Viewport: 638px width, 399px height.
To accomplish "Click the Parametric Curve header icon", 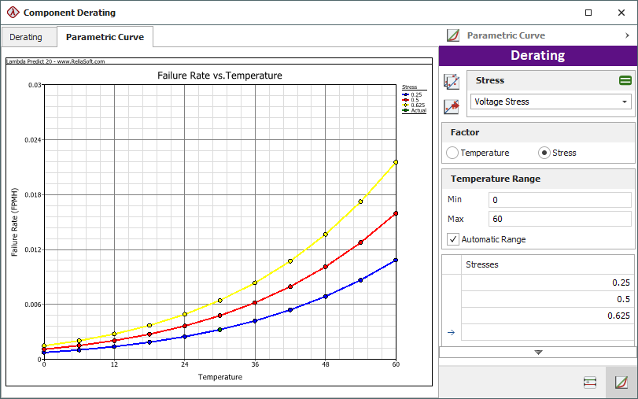I will click(452, 35).
